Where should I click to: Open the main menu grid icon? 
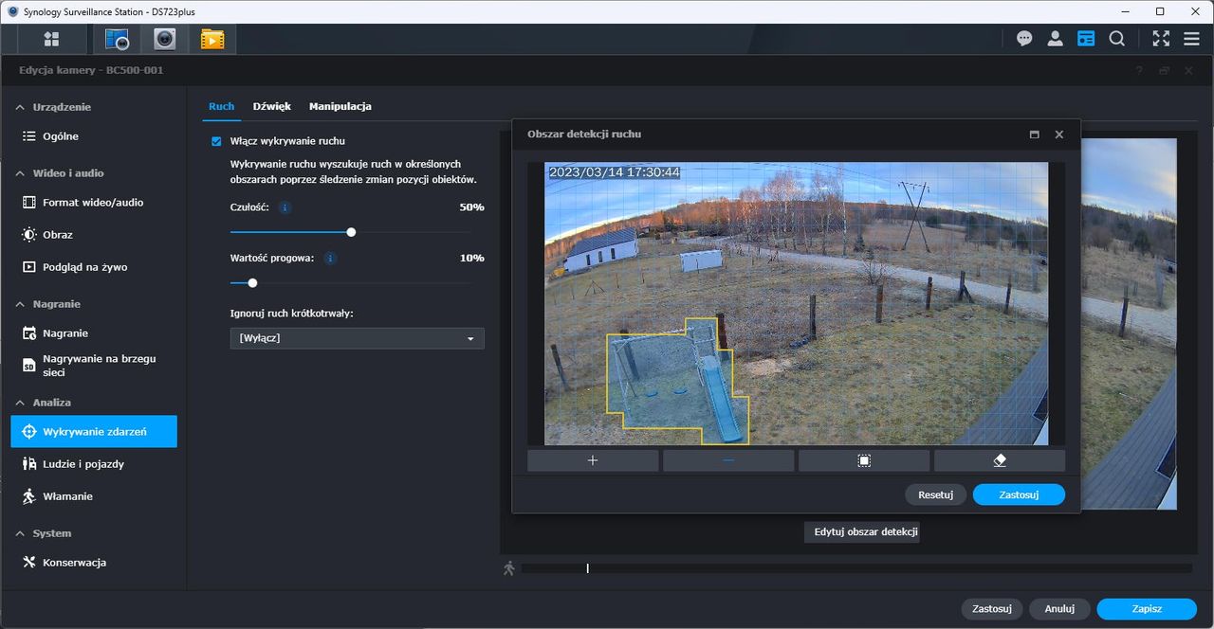(51, 39)
